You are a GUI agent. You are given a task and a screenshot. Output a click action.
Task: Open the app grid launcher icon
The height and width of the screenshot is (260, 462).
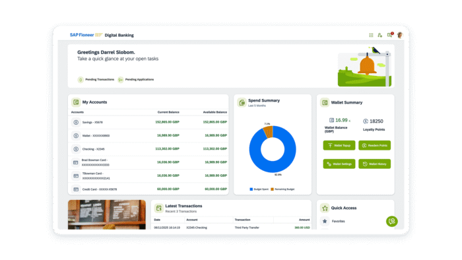[371, 35]
